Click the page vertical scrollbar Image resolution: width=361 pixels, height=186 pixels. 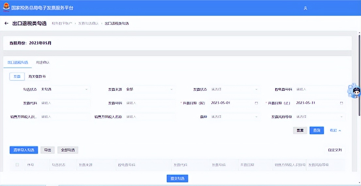359,76
